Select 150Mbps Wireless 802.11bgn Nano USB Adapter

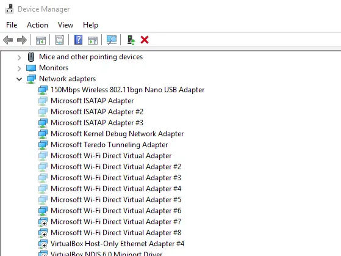point(127,90)
